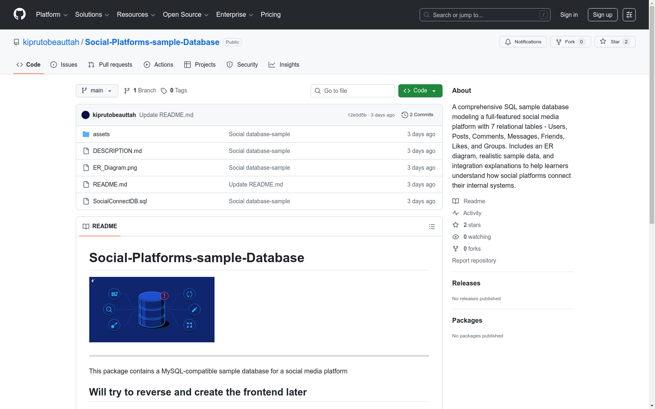Click the search magnifier icon in header
The height and width of the screenshot is (409, 655).
427,15
